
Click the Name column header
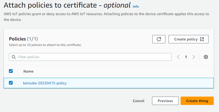click(x=28, y=71)
